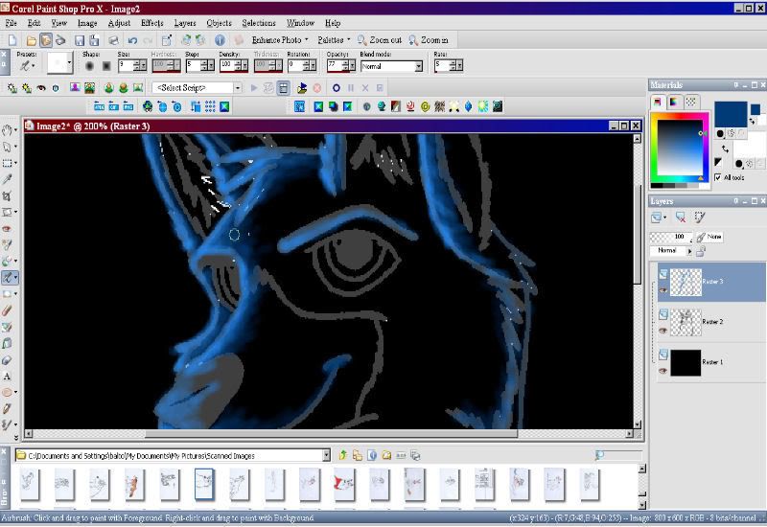Hide the Raster 1 layer
Viewport: 767px width, 527px height.
[x=662, y=371]
